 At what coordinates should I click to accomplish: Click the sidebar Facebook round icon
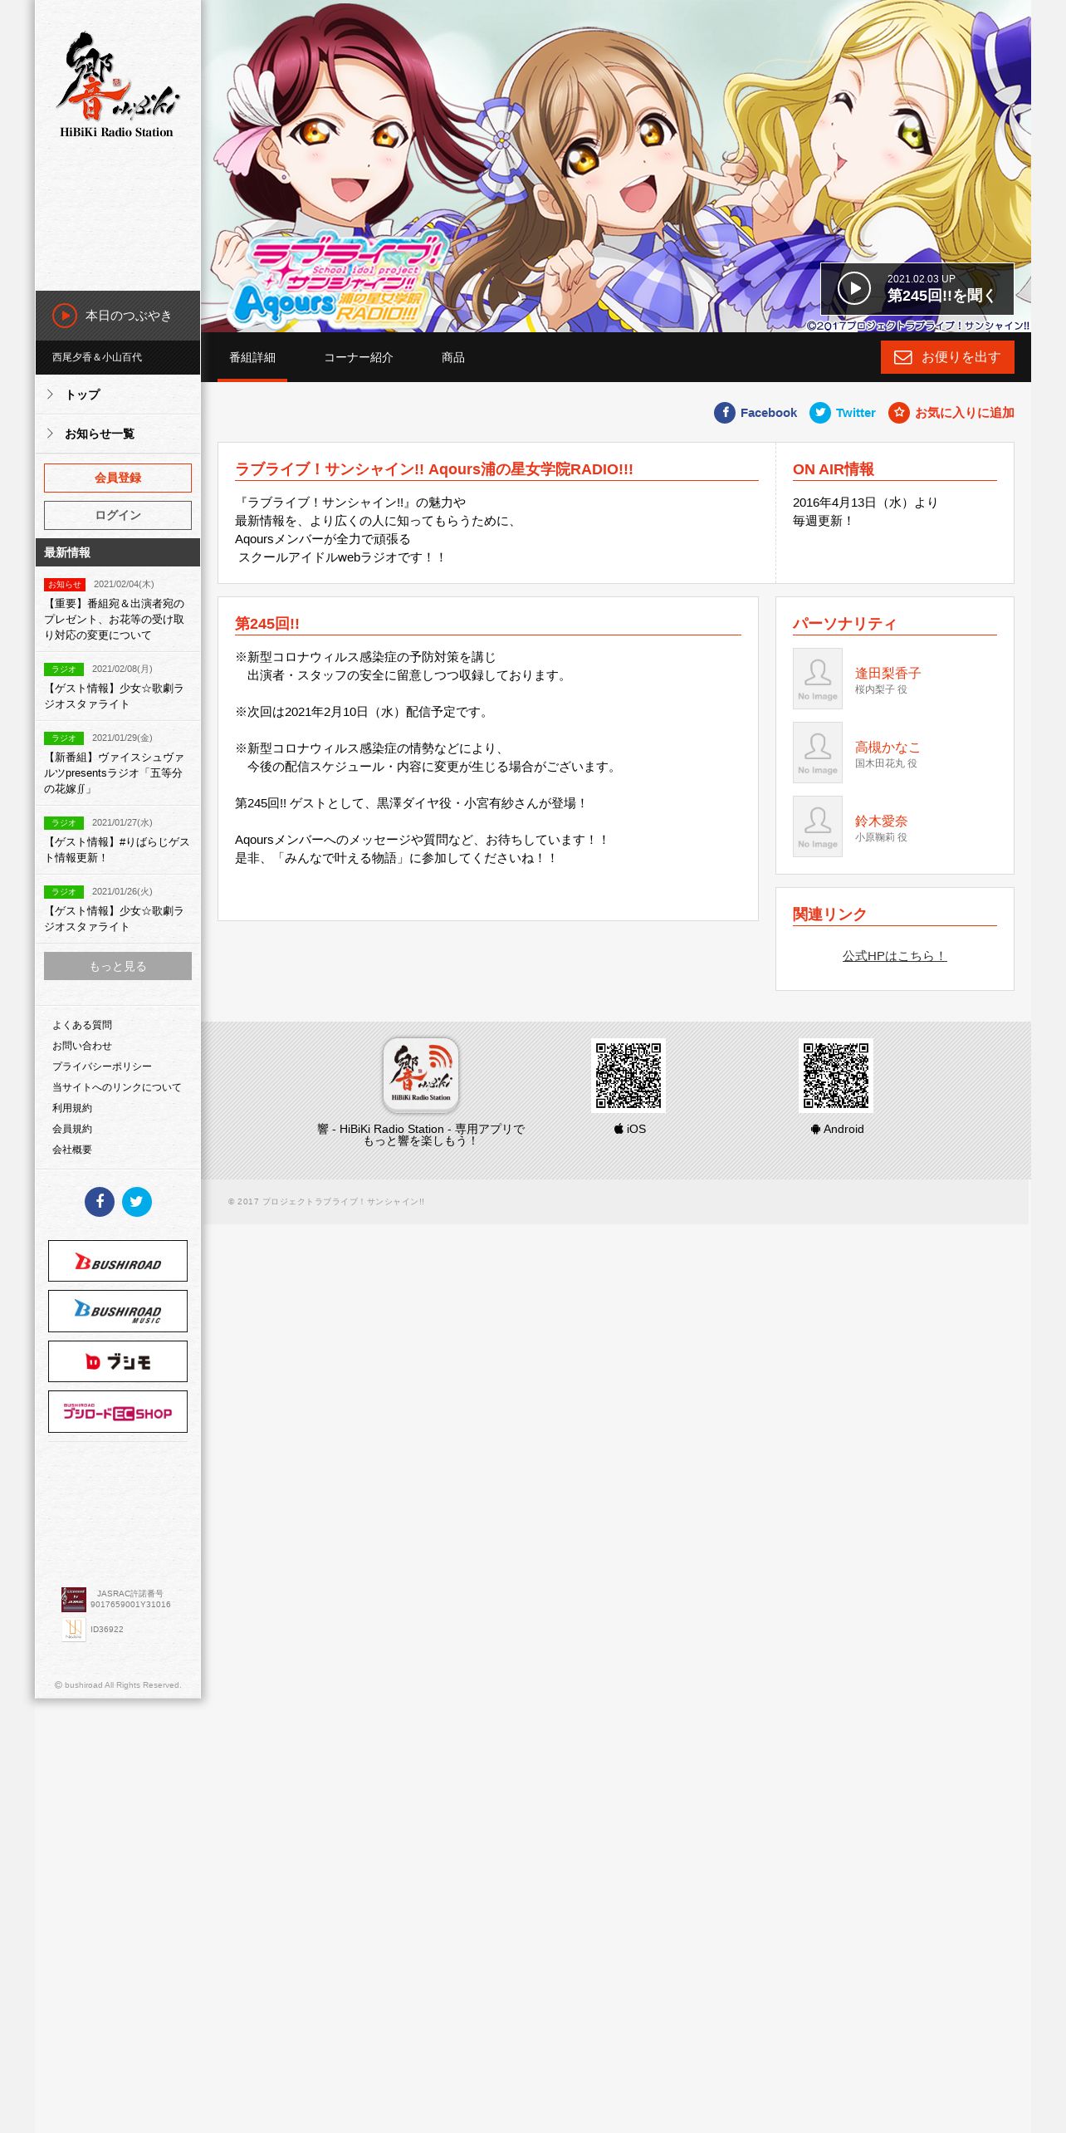coord(100,1202)
